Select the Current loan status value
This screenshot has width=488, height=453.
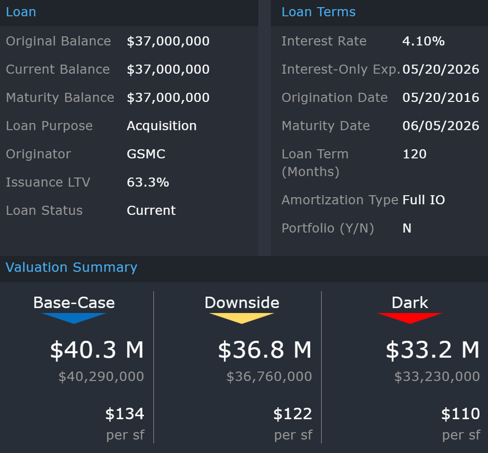click(x=151, y=211)
